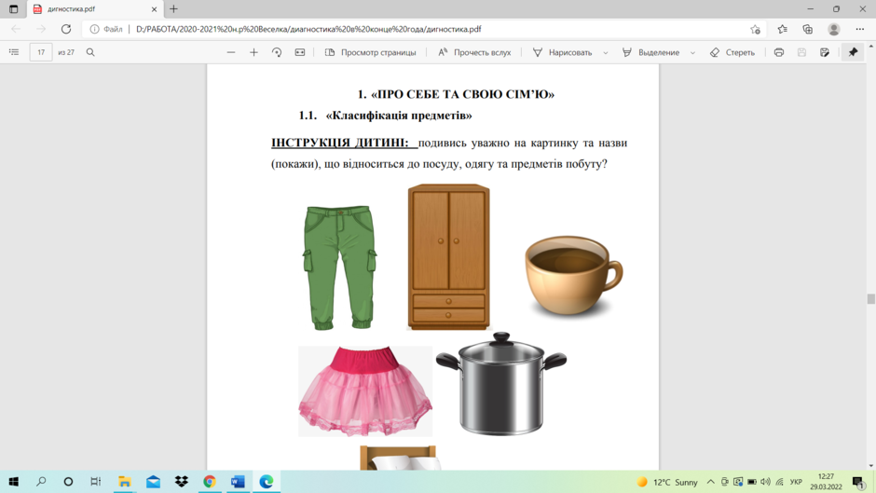Zoom out with the minus button
The width and height of the screenshot is (876, 493).
click(x=231, y=52)
